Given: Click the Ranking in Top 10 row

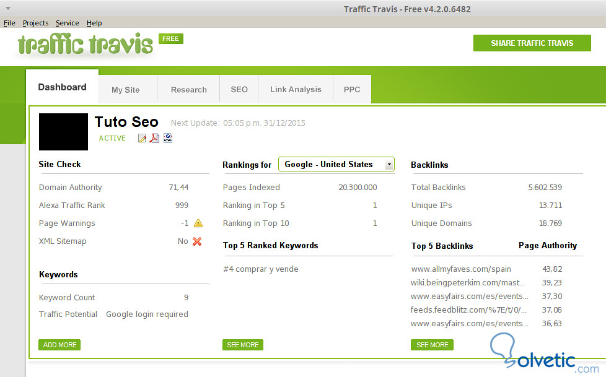Looking at the screenshot, I should click(x=300, y=223).
